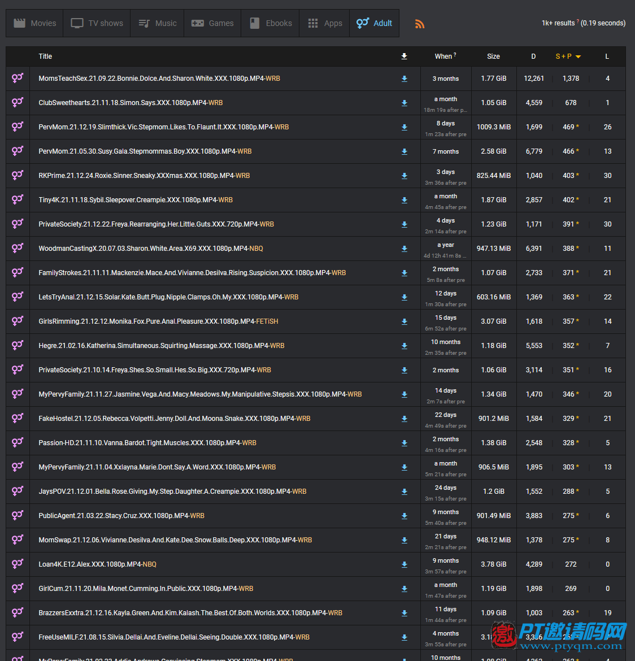Click the category icon in the FakeHostel row

pos(18,419)
